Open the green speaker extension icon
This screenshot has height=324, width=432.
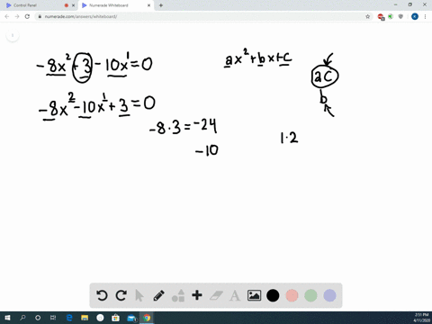click(x=391, y=16)
